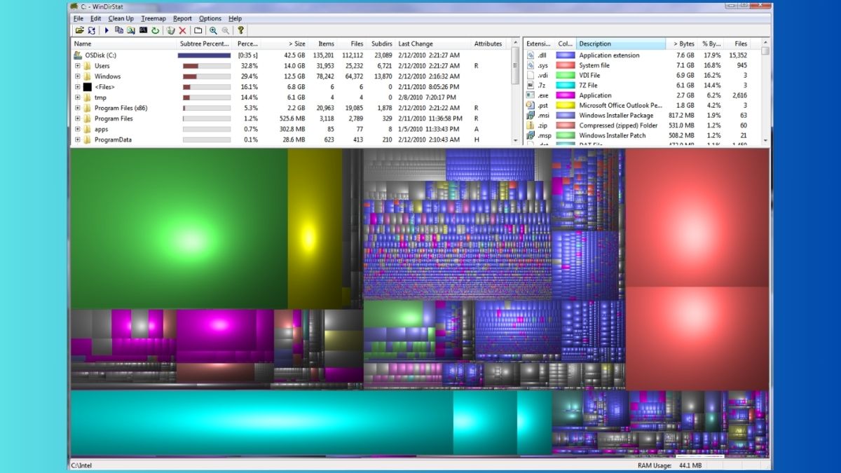
Task: Click the Open drive toolbar icon
Action: [x=79, y=31]
